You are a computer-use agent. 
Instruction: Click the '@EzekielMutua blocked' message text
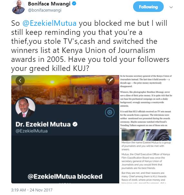(x=65, y=177)
